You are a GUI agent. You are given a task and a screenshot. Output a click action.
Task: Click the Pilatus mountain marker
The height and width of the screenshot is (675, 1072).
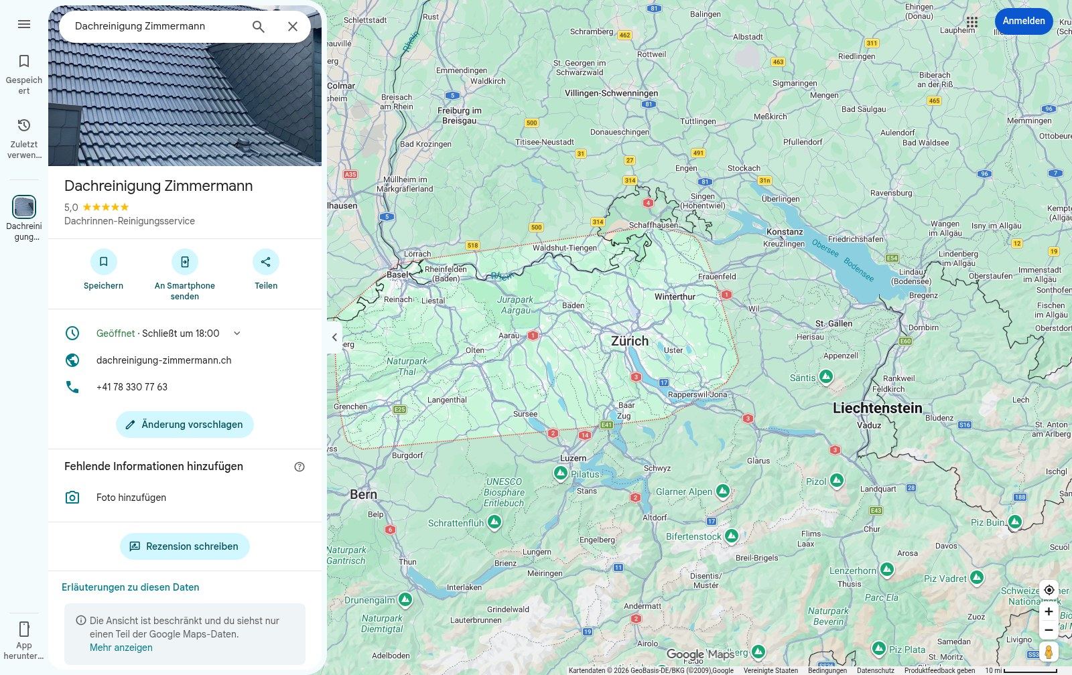pyautogui.click(x=561, y=473)
